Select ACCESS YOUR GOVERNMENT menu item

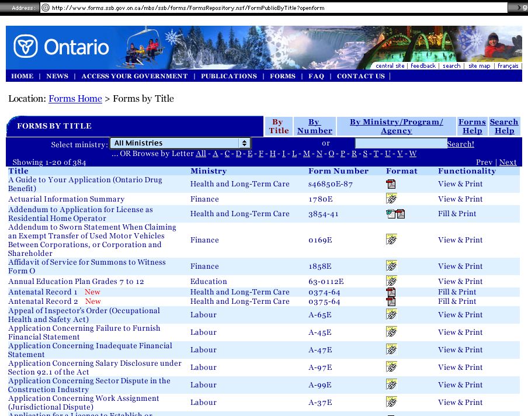click(x=134, y=76)
